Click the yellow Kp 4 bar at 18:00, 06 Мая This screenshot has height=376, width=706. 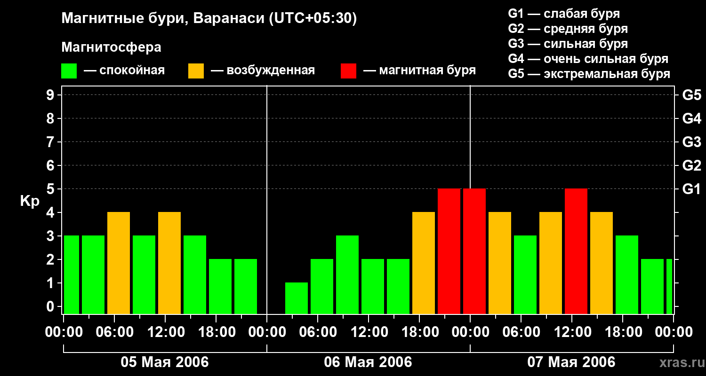424,263
